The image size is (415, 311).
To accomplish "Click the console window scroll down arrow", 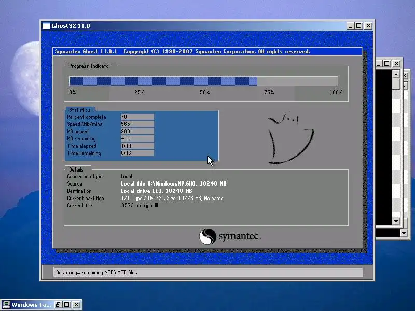I will pyautogui.click(x=396, y=221).
